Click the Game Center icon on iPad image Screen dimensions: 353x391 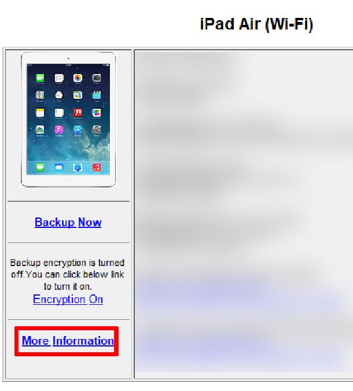click(97, 113)
